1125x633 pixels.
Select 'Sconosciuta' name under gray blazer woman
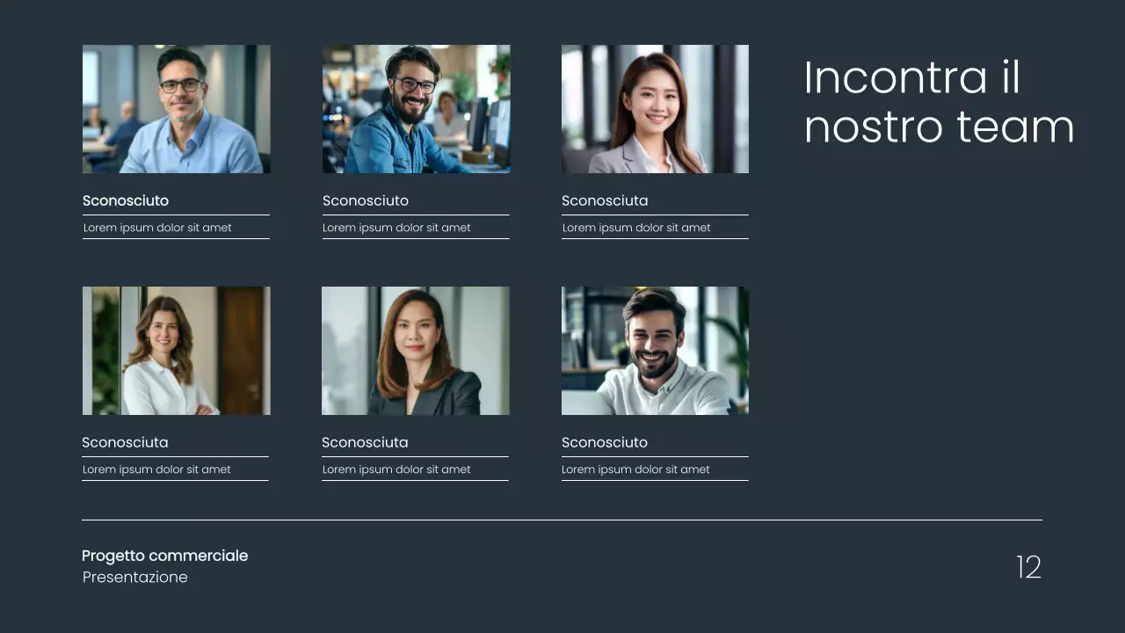pos(605,200)
